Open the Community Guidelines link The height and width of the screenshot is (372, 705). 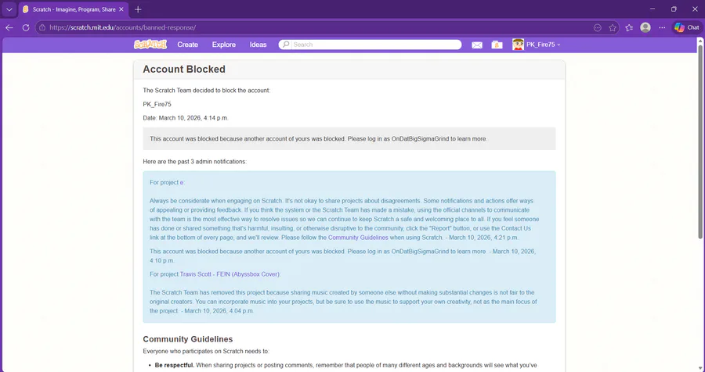358,238
